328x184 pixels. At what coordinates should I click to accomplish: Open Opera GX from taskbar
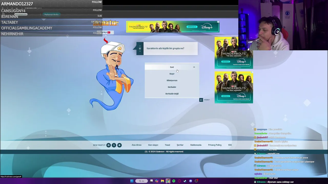179,181
